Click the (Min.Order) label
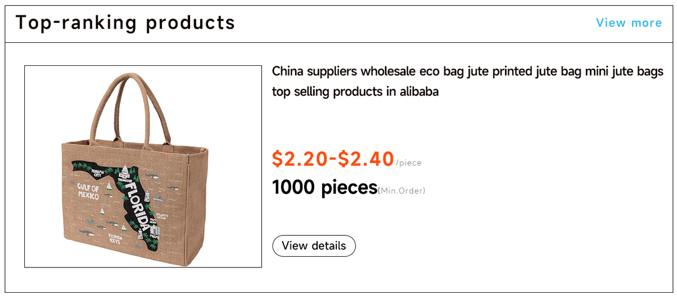 402,191
